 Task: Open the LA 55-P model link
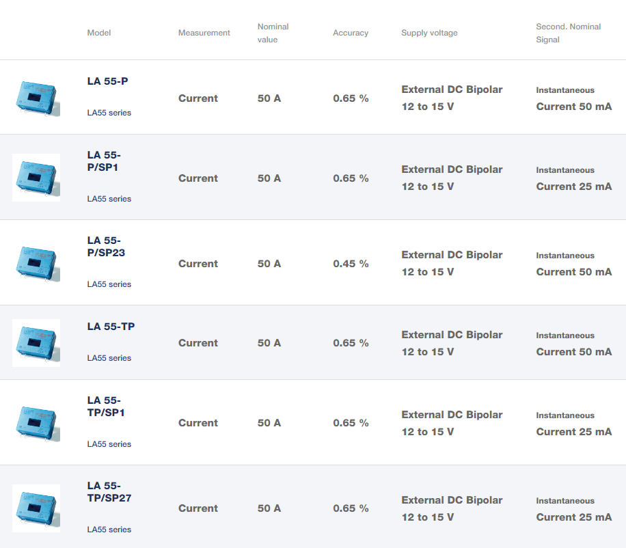[107, 81]
